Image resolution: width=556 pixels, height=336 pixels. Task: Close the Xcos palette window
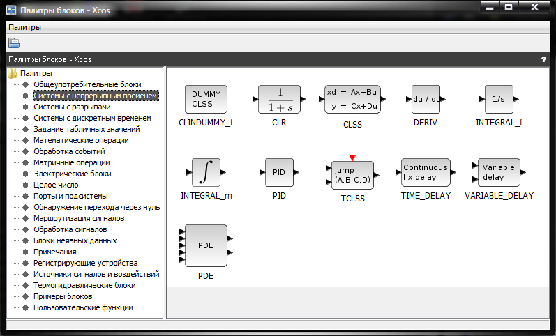pos(535,7)
